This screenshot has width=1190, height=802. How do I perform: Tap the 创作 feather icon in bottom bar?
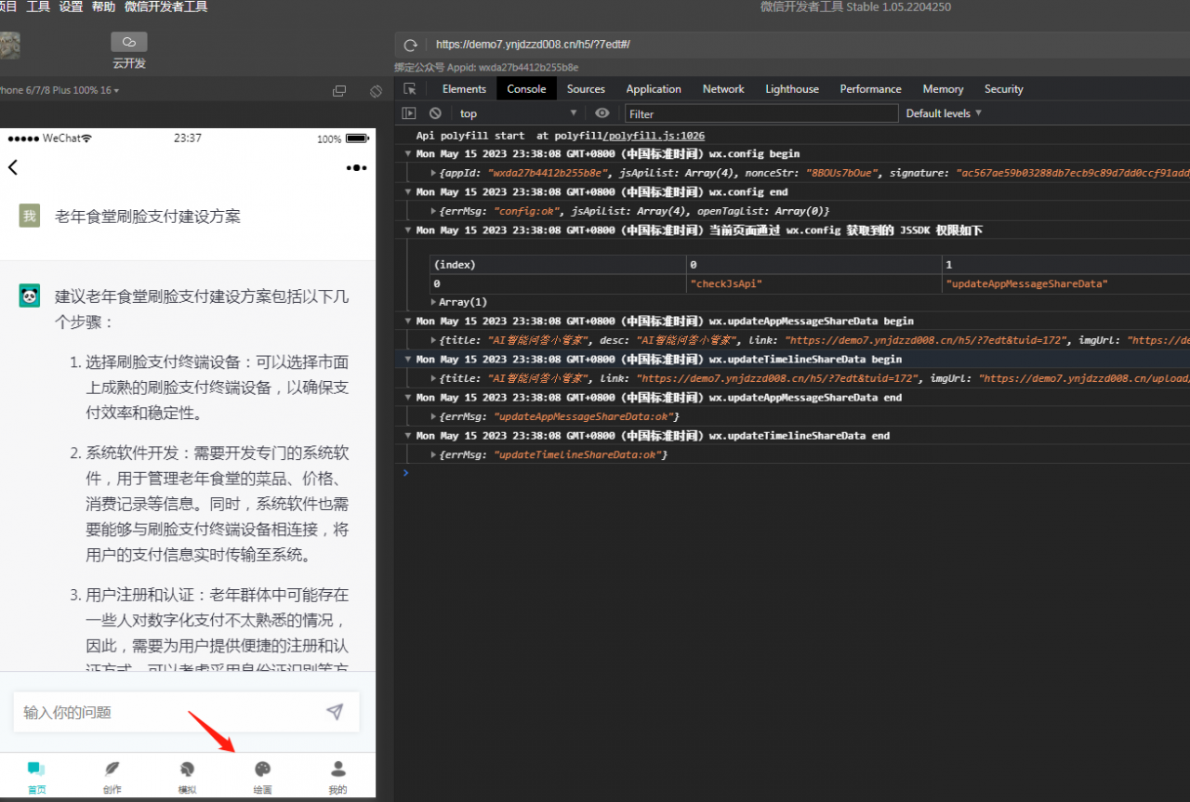click(x=112, y=776)
